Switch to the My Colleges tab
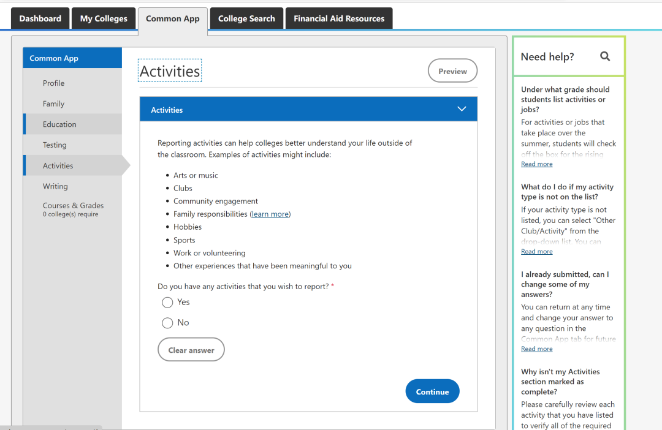Viewport: 662px width, 430px height. (x=104, y=18)
